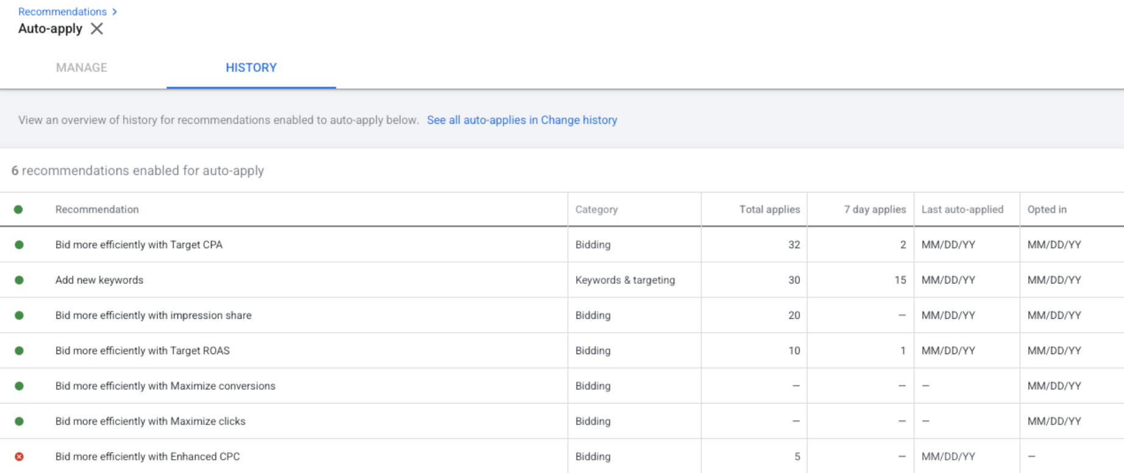Select the Bid more efficiently with Target CPA text

pos(139,244)
